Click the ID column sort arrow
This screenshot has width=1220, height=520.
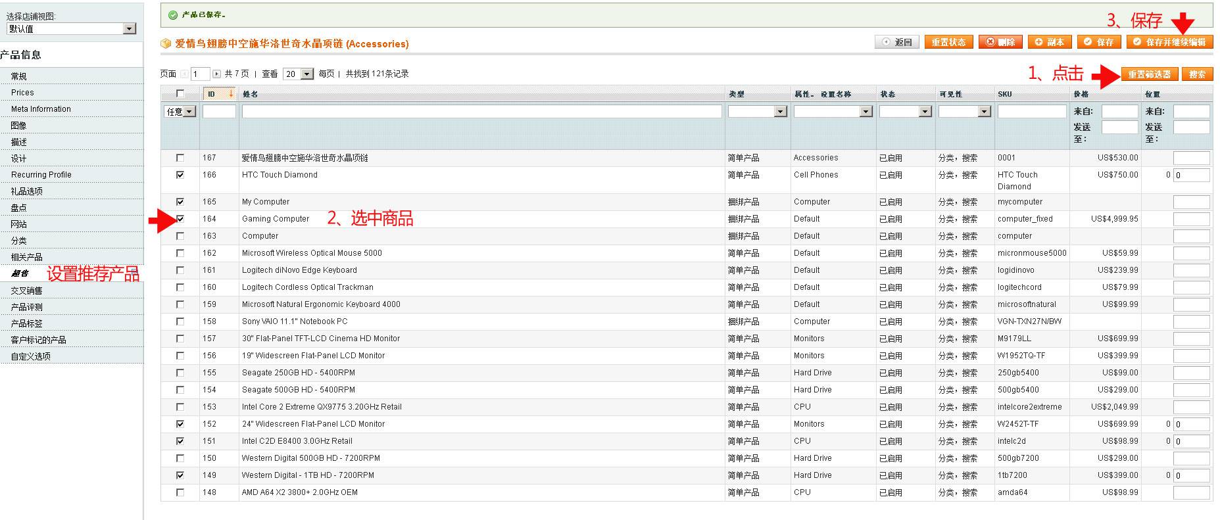231,94
